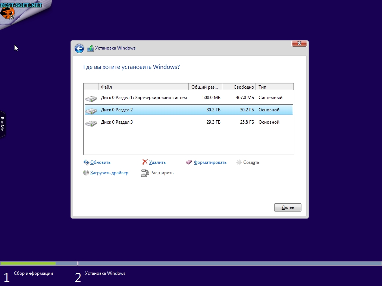Click the disc Загрузить драйвер icon
The image size is (382, 286).
[x=86, y=173]
